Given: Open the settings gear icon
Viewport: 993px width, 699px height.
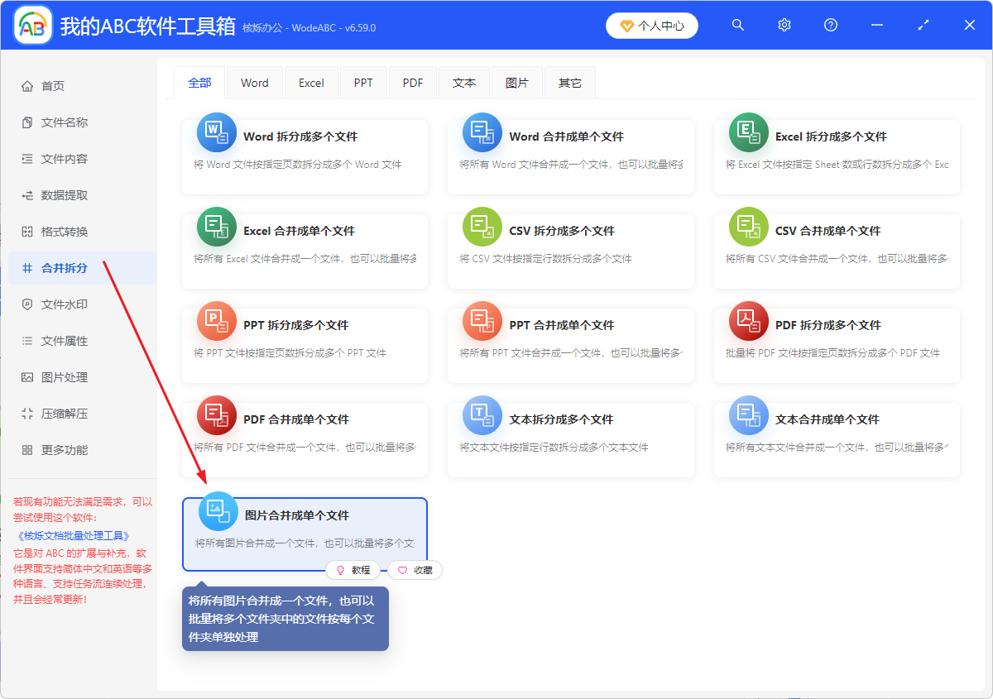Looking at the screenshot, I should [x=784, y=25].
